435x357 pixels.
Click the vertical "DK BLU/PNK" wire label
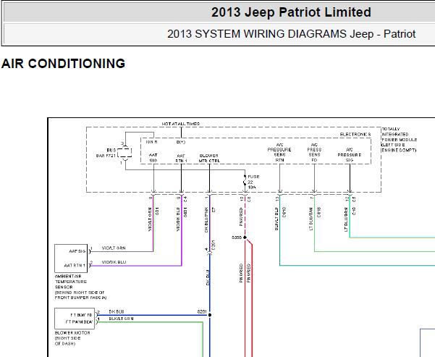click(x=206, y=219)
